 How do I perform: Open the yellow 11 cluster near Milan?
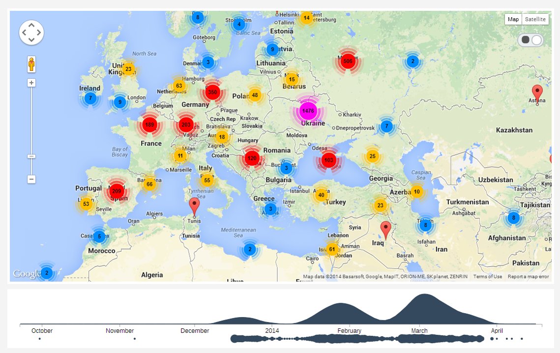[x=180, y=156]
